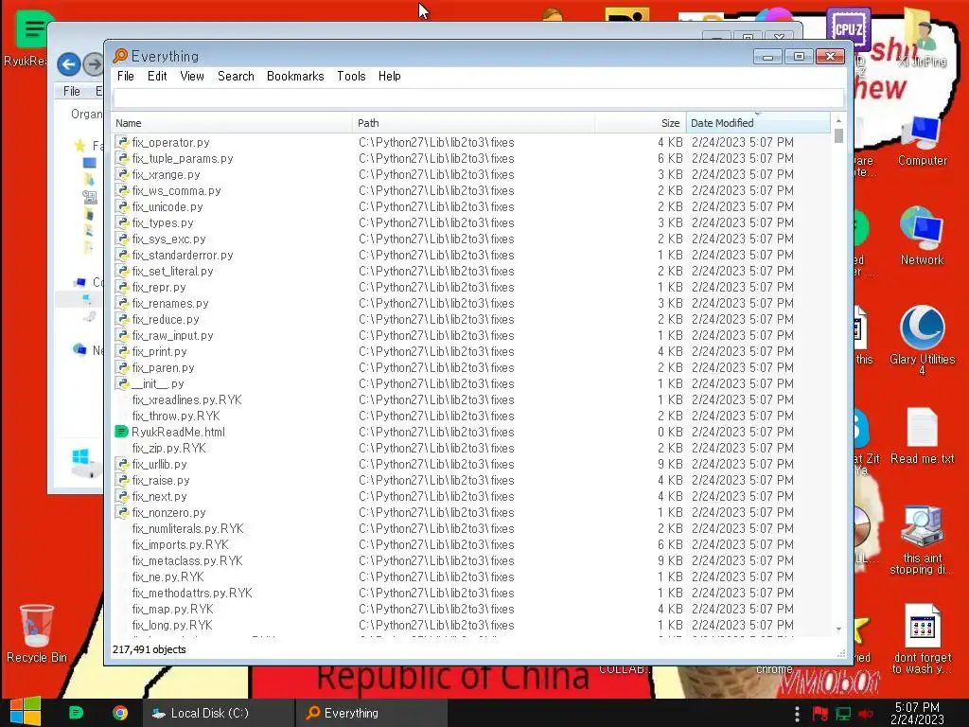Open the Bookmarks menu
The height and width of the screenshot is (727, 969).
click(295, 76)
